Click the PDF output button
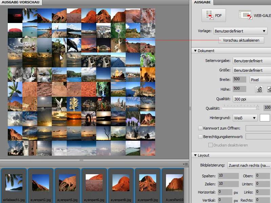The image size is (271, 203). 214,15
